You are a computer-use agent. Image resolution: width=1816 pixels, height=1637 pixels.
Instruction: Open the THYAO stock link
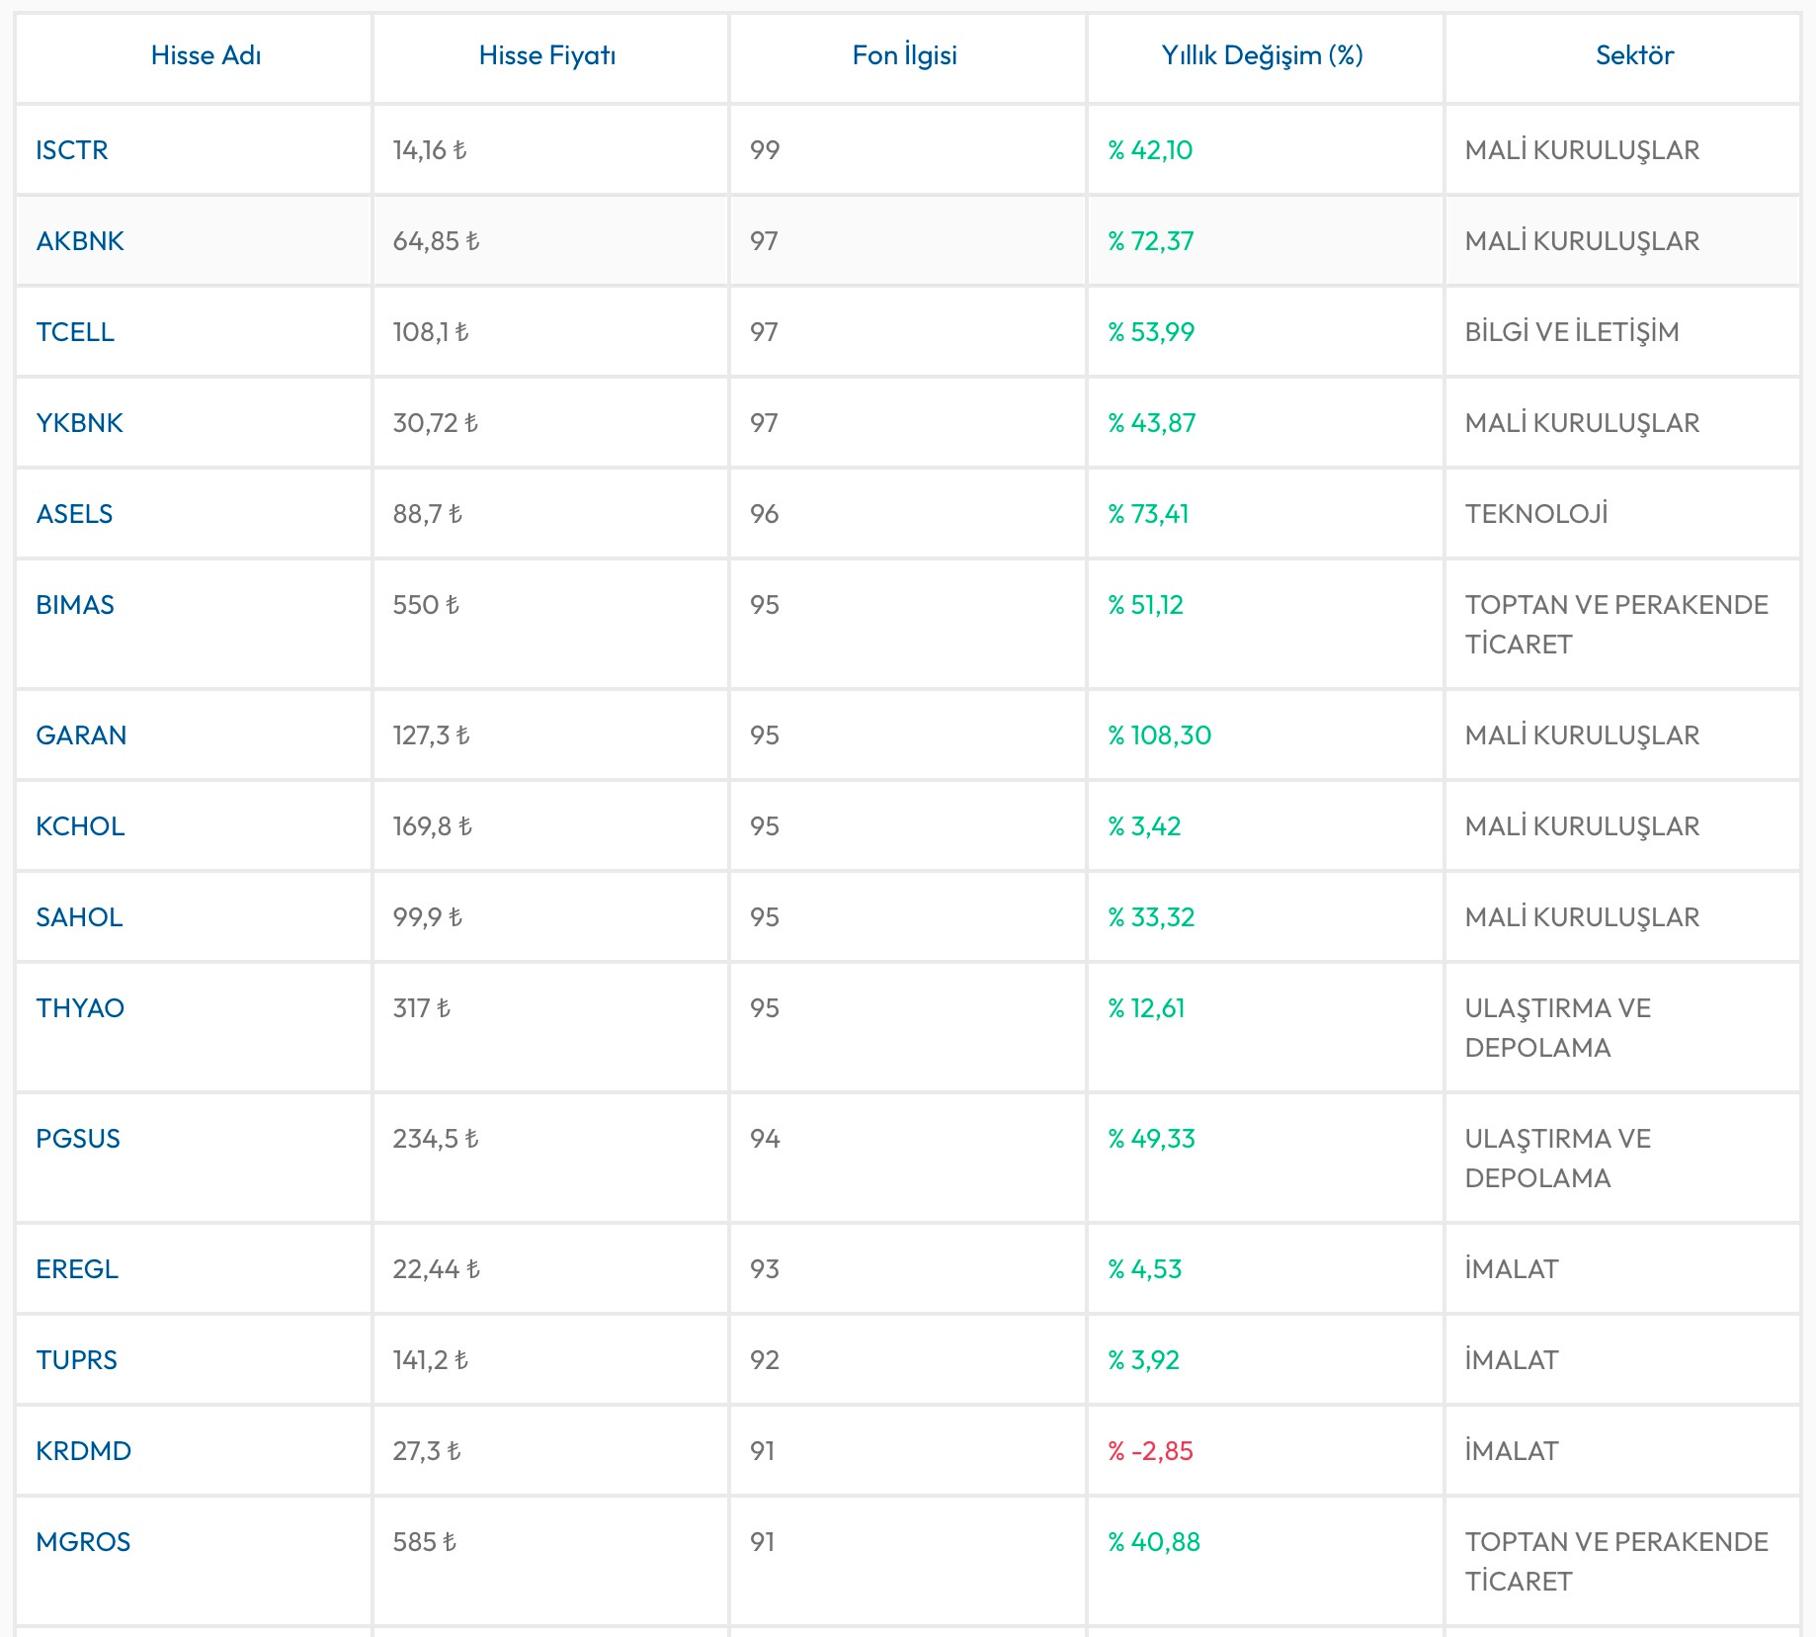80,1008
